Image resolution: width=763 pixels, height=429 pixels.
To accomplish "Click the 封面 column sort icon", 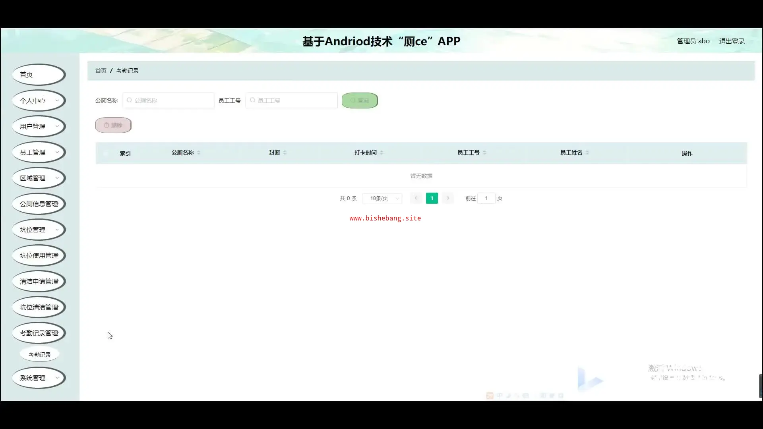I will click(285, 153).
